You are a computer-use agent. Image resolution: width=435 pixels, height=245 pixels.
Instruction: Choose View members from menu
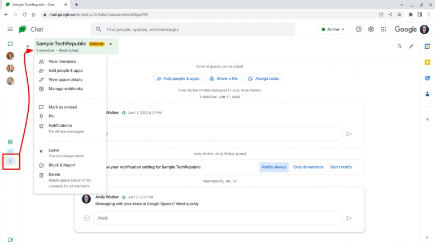coord(62,61)
